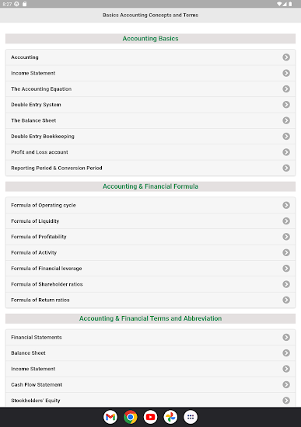Open Profit and Loss account entry
This screenshot has width=301, height=427.
pyautogui.click(x=150, y=152)
